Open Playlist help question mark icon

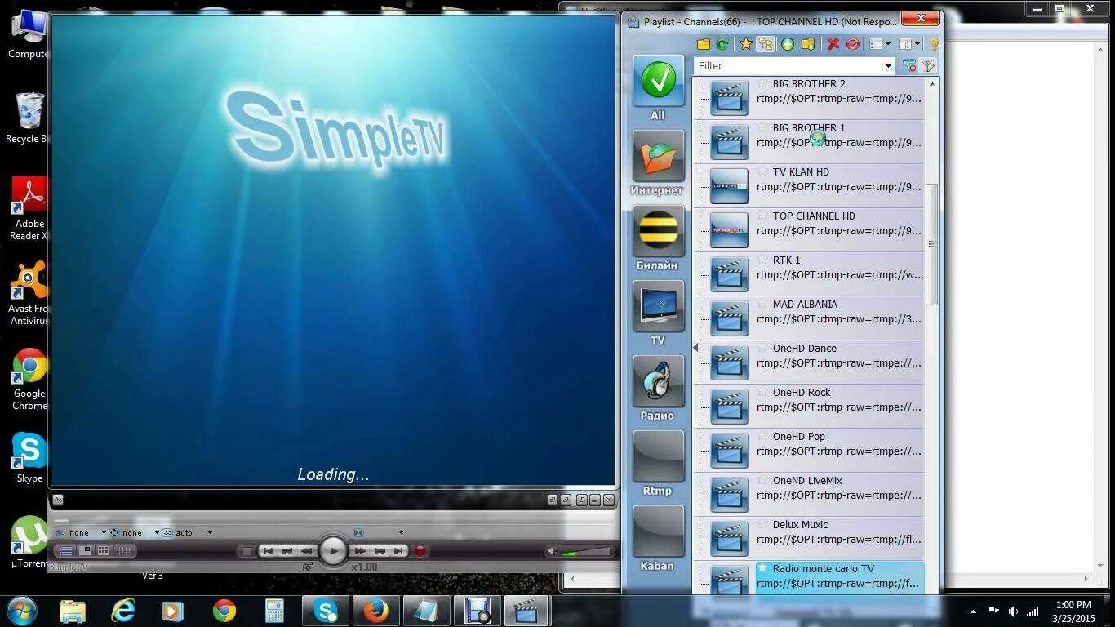pos(934,44)
